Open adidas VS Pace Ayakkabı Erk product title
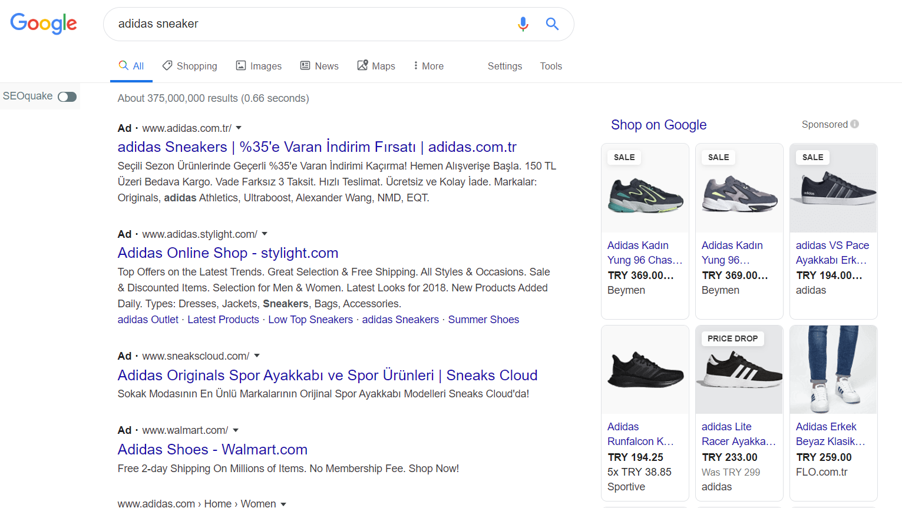 [x=832, y=253]
